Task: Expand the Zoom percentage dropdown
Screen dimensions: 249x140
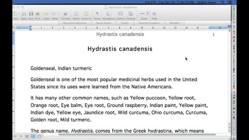Action: coord(148,14)
